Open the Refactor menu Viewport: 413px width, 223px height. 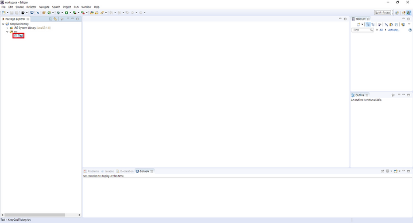32,7
